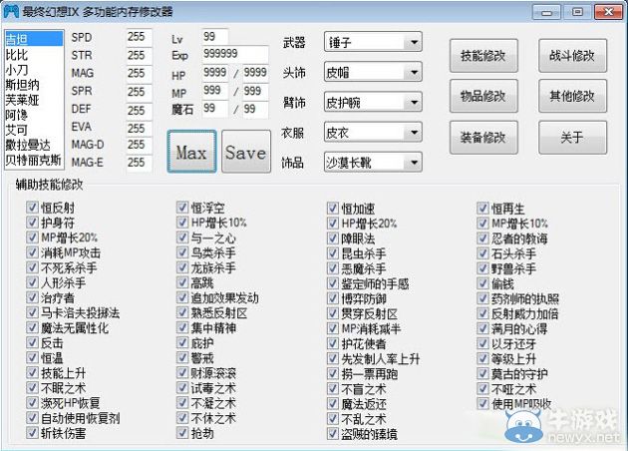The image size is (628, 451).
Task: Toggle the 财源滚滚 checkbox
Action: point(181,373)
